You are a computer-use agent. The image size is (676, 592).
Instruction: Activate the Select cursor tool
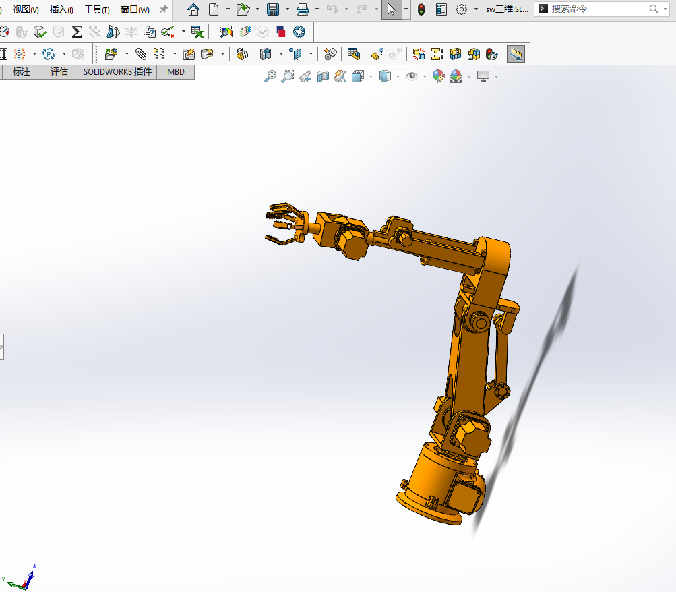click(392, 9)
